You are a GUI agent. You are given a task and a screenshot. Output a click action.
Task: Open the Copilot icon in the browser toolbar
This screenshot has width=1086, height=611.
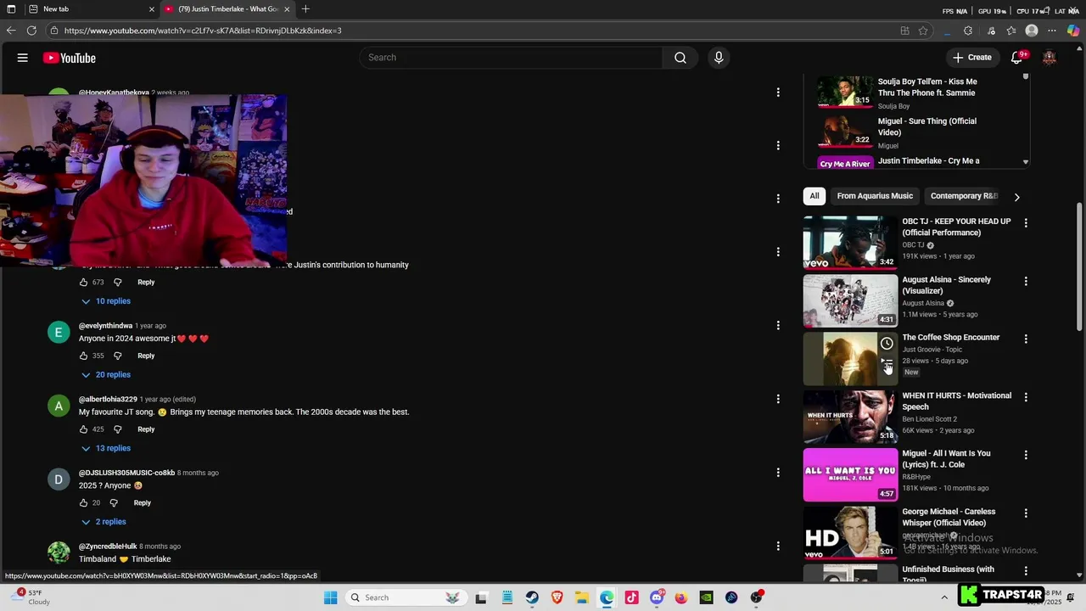tap(1073, 31)
